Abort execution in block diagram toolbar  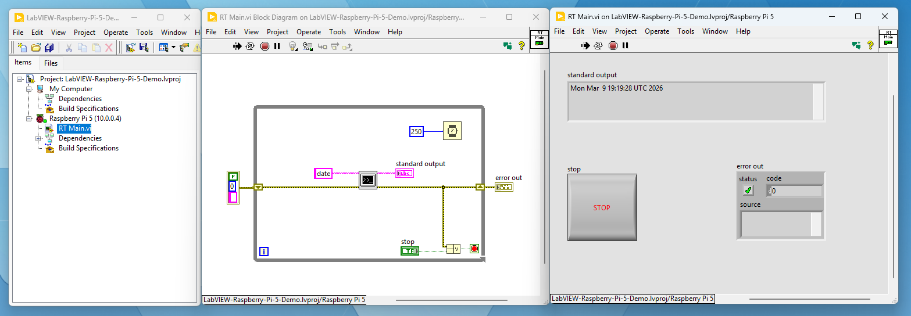(x=265, y=46)
